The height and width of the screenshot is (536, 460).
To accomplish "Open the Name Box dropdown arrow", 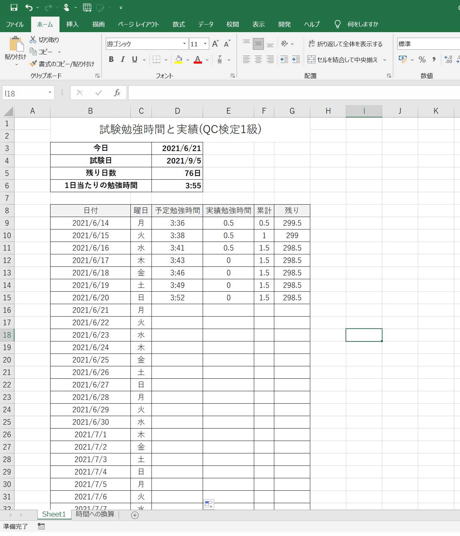I will [x=50, y=93].
